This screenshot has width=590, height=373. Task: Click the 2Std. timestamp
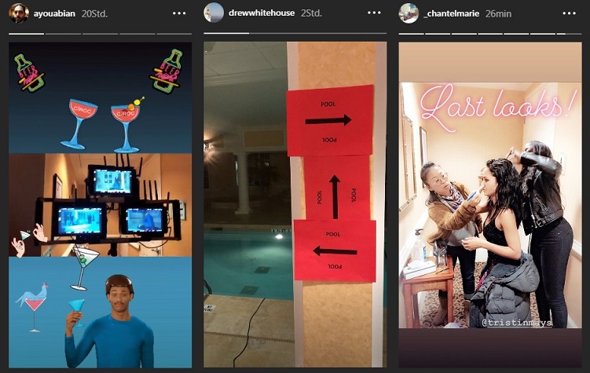tap(311, 13)
